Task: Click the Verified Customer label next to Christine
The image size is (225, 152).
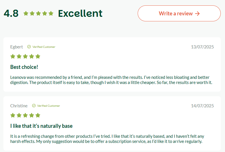Action: [49, 106]
